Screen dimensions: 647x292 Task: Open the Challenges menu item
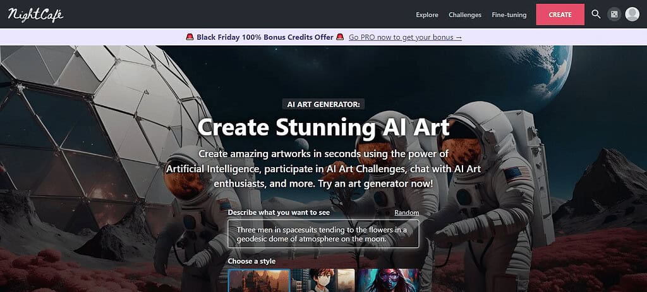pyautogui.click(x=465, y=15)
